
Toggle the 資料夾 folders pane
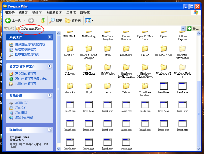pos(73,20)
